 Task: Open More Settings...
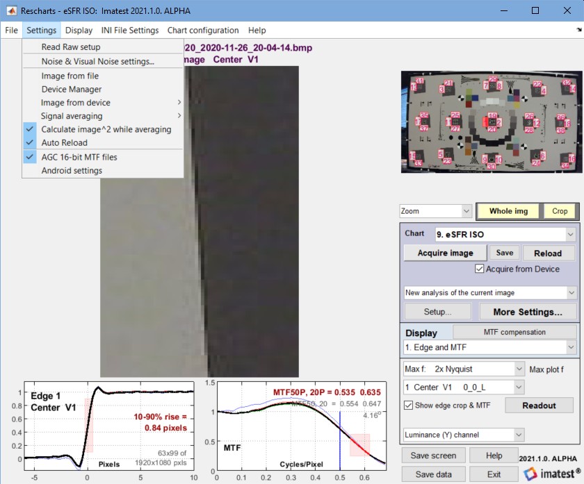(528, 312)
